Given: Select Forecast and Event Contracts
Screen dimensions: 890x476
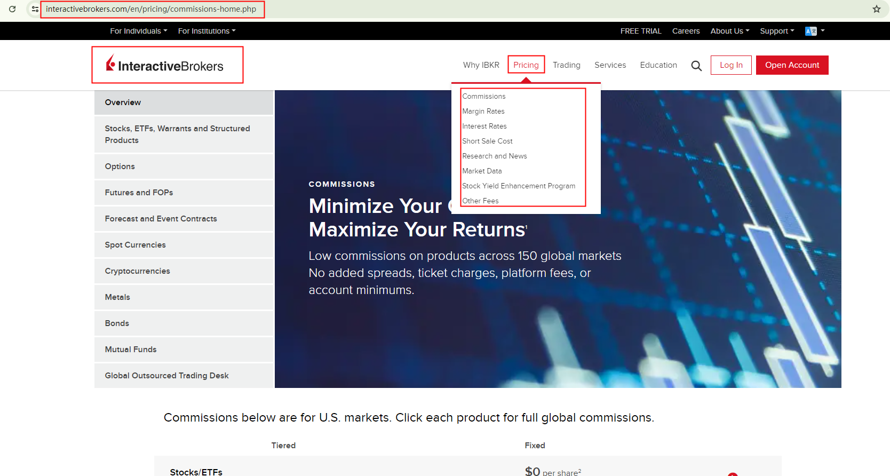Looking at the screenshot, I should coord(184,219).
